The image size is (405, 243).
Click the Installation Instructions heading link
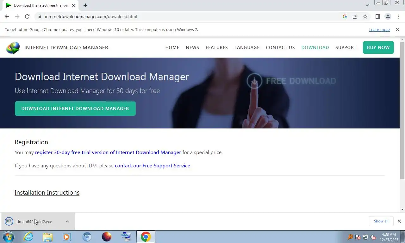click(x=47, y=192)
